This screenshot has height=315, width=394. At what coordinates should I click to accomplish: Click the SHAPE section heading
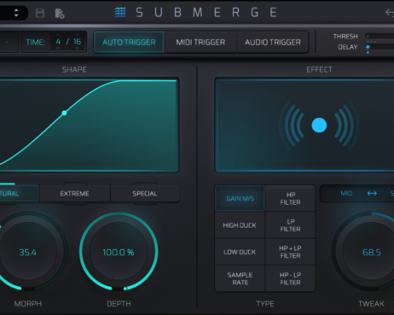[x=74, y=69]
